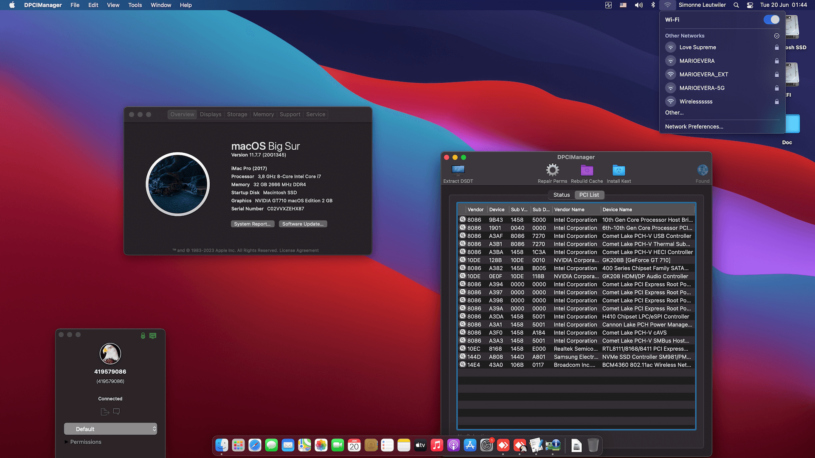The height and width of the screenshot is (458, 815).
Task: Run Repair Perms gear icon in DPCIManager
Action: pyautogui.click(x=552, y=170)
